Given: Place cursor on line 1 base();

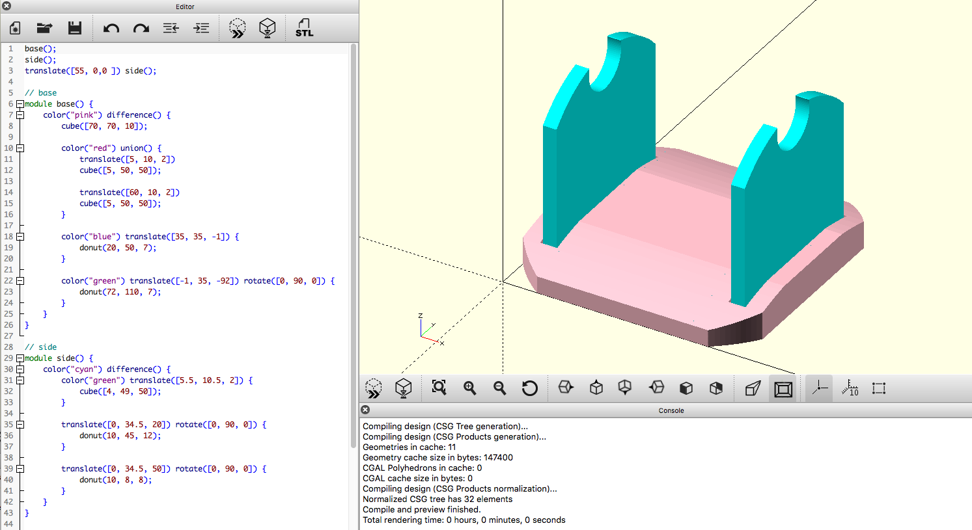Looking at the screenshot, I should (40, 49).
